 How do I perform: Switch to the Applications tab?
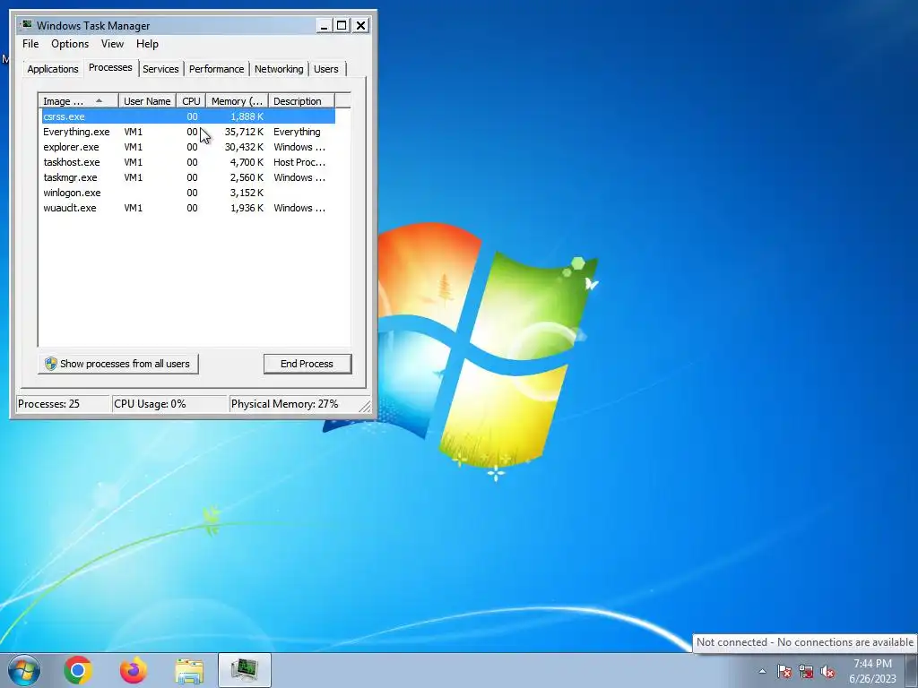[x=53, y=69]
